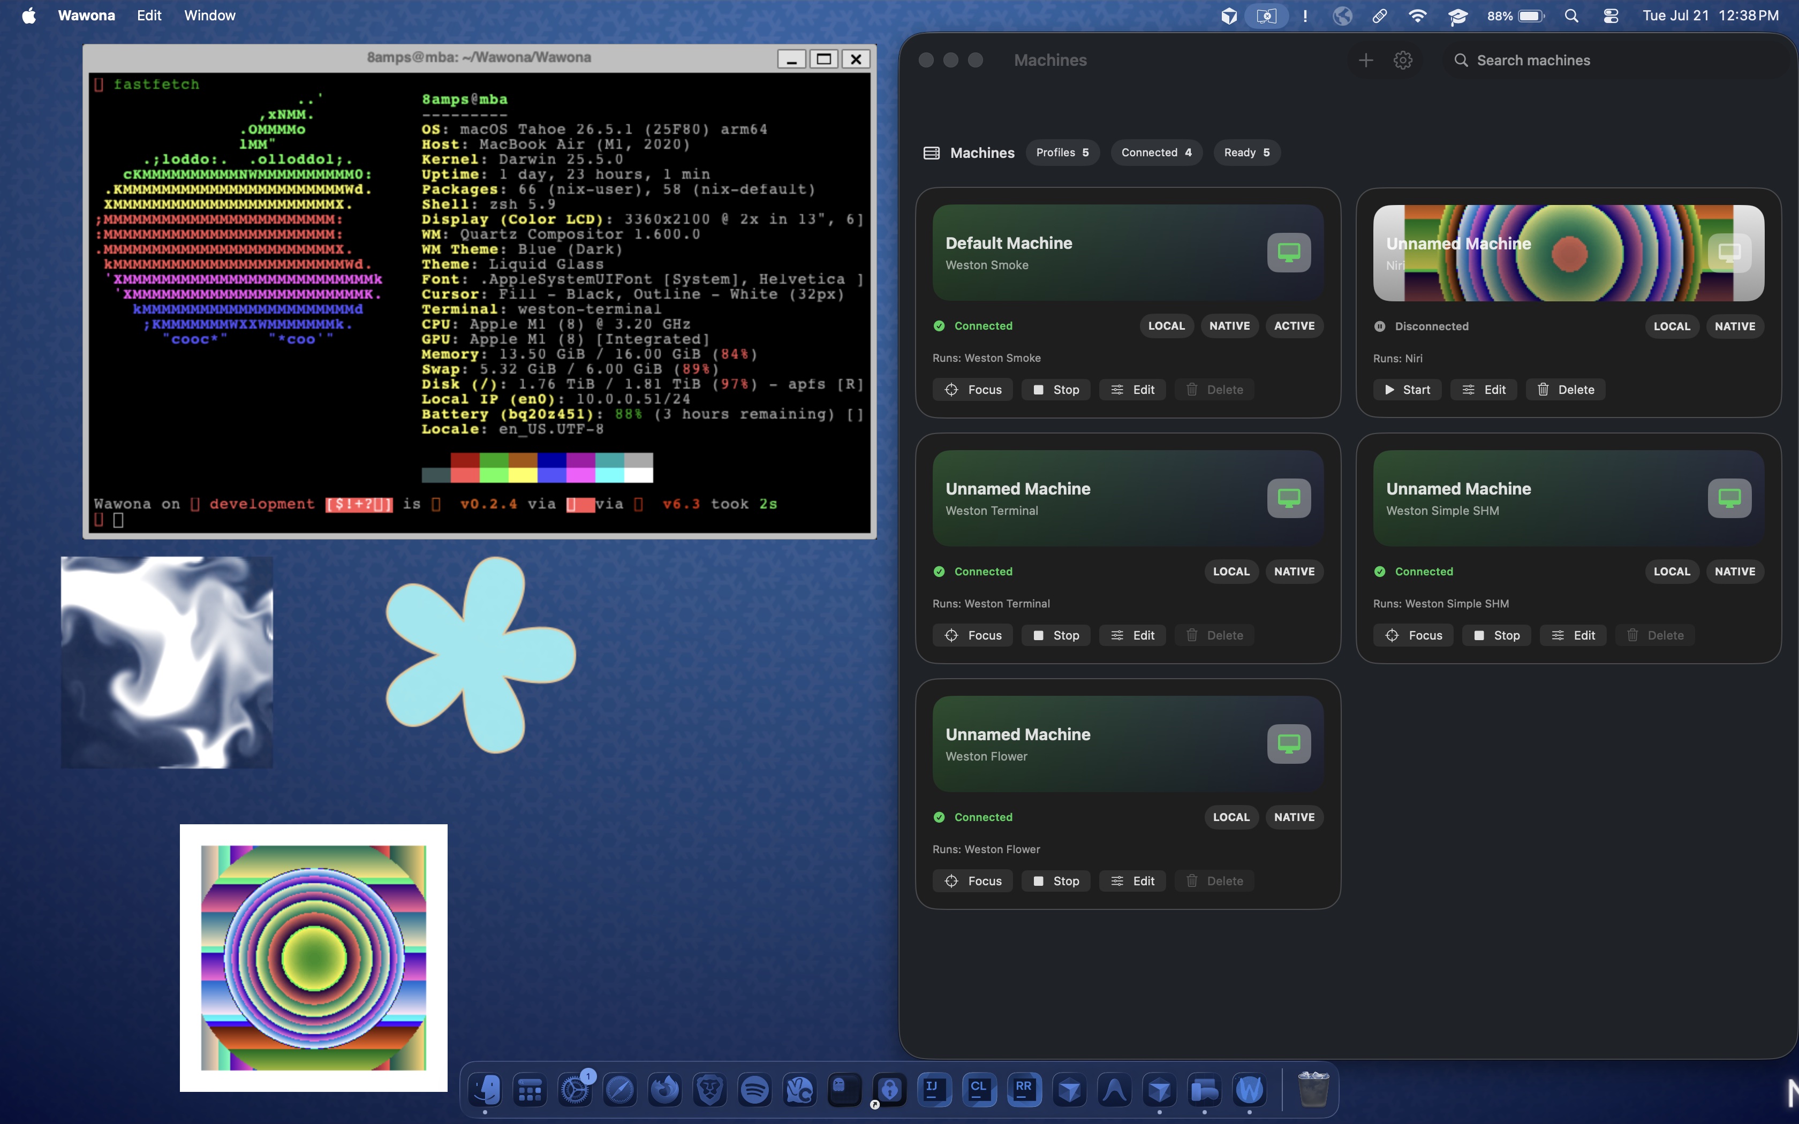Start the Niri machine
The image size is (1799, 1124).
tap(1407, 390)
